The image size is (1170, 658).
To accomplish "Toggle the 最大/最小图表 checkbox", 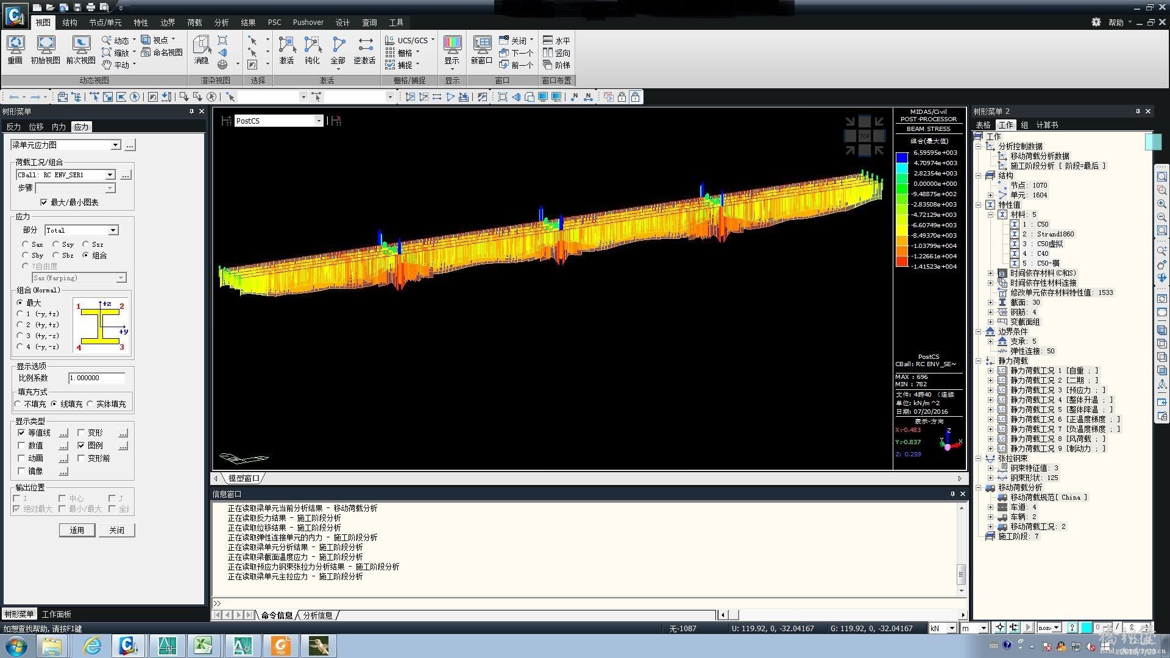I will [43, 202].
